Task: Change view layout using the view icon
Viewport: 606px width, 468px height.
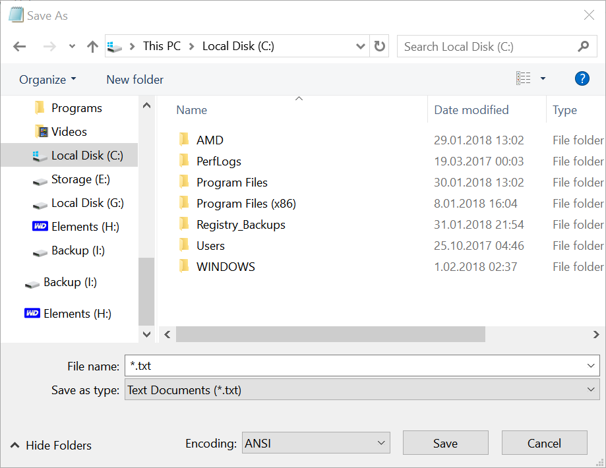Action: click(524, 79)
